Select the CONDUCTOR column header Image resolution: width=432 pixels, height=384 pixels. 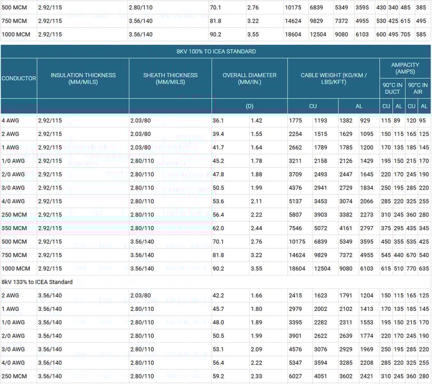pyautogui.click(x=19, y=78)
